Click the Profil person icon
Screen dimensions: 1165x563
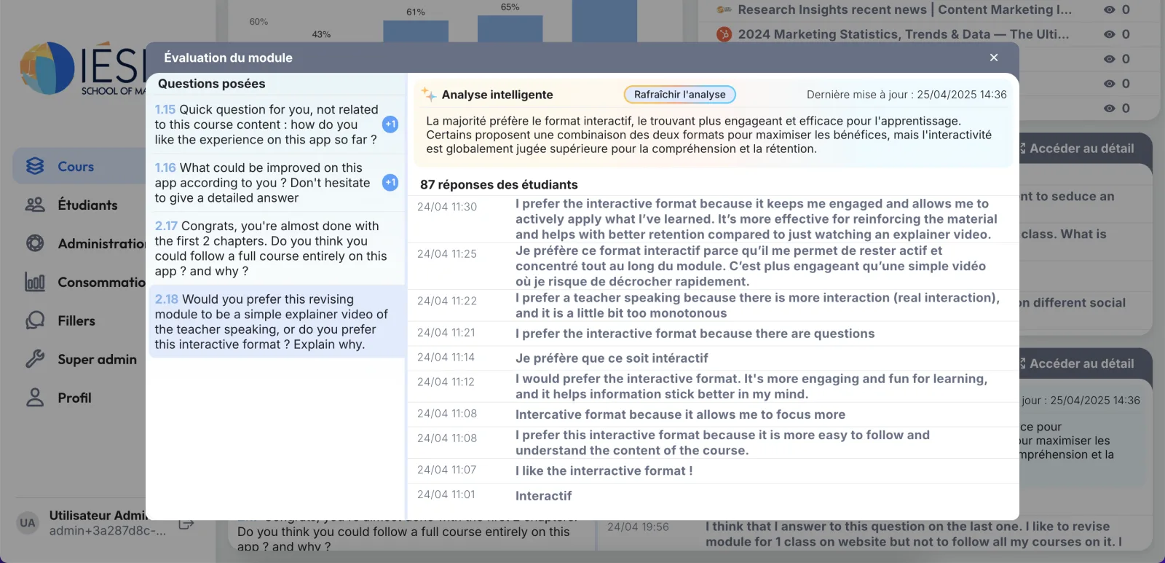click(x=35, y=398)
